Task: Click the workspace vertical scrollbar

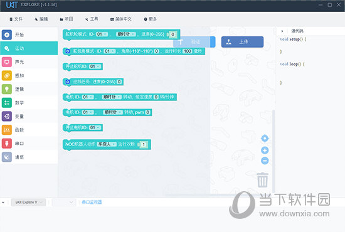Action: (x=273, y=151)
